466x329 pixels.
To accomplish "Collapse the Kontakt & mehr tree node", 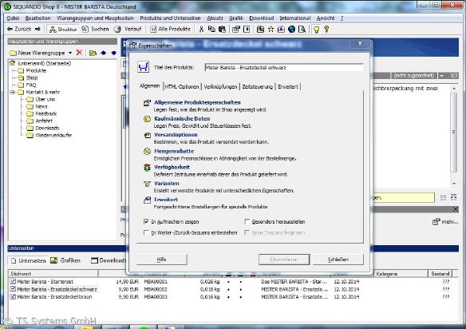I will 13,92.
